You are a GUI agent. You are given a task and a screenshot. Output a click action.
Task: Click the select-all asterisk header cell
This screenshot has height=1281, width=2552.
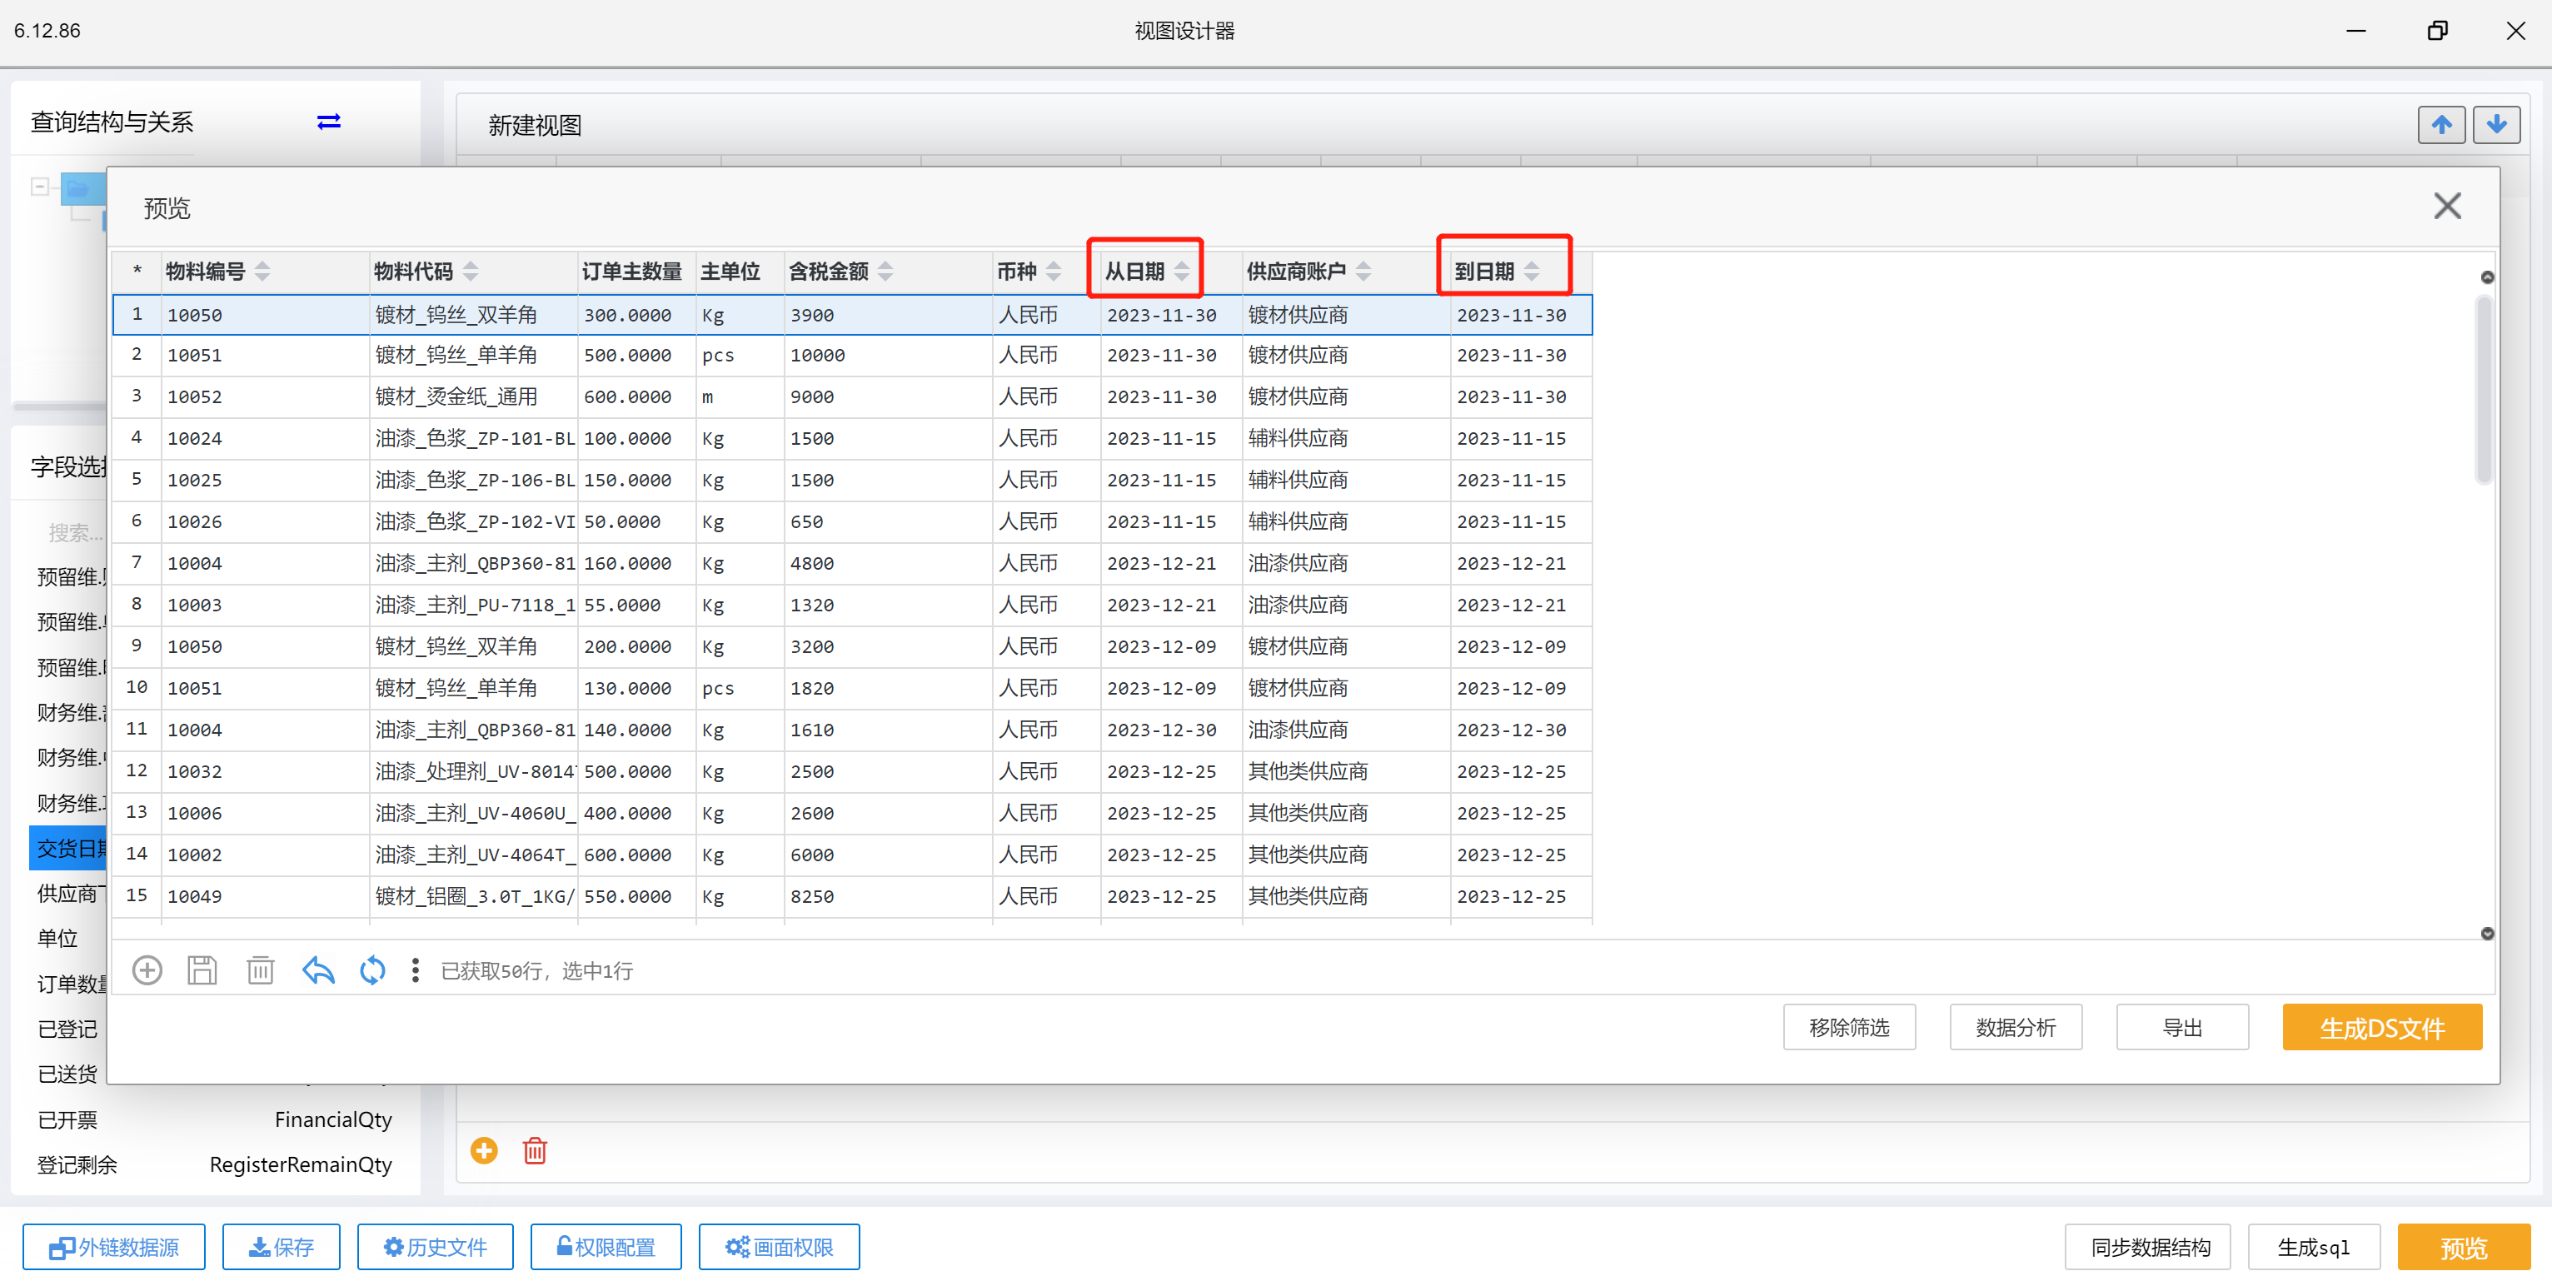pos(137,271)
